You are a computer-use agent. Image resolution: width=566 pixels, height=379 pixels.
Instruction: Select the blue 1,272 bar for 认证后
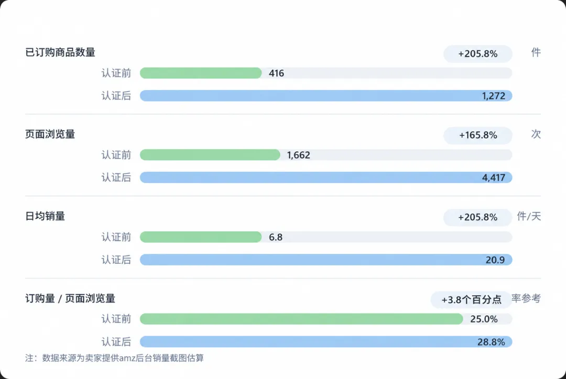point(326,96)
